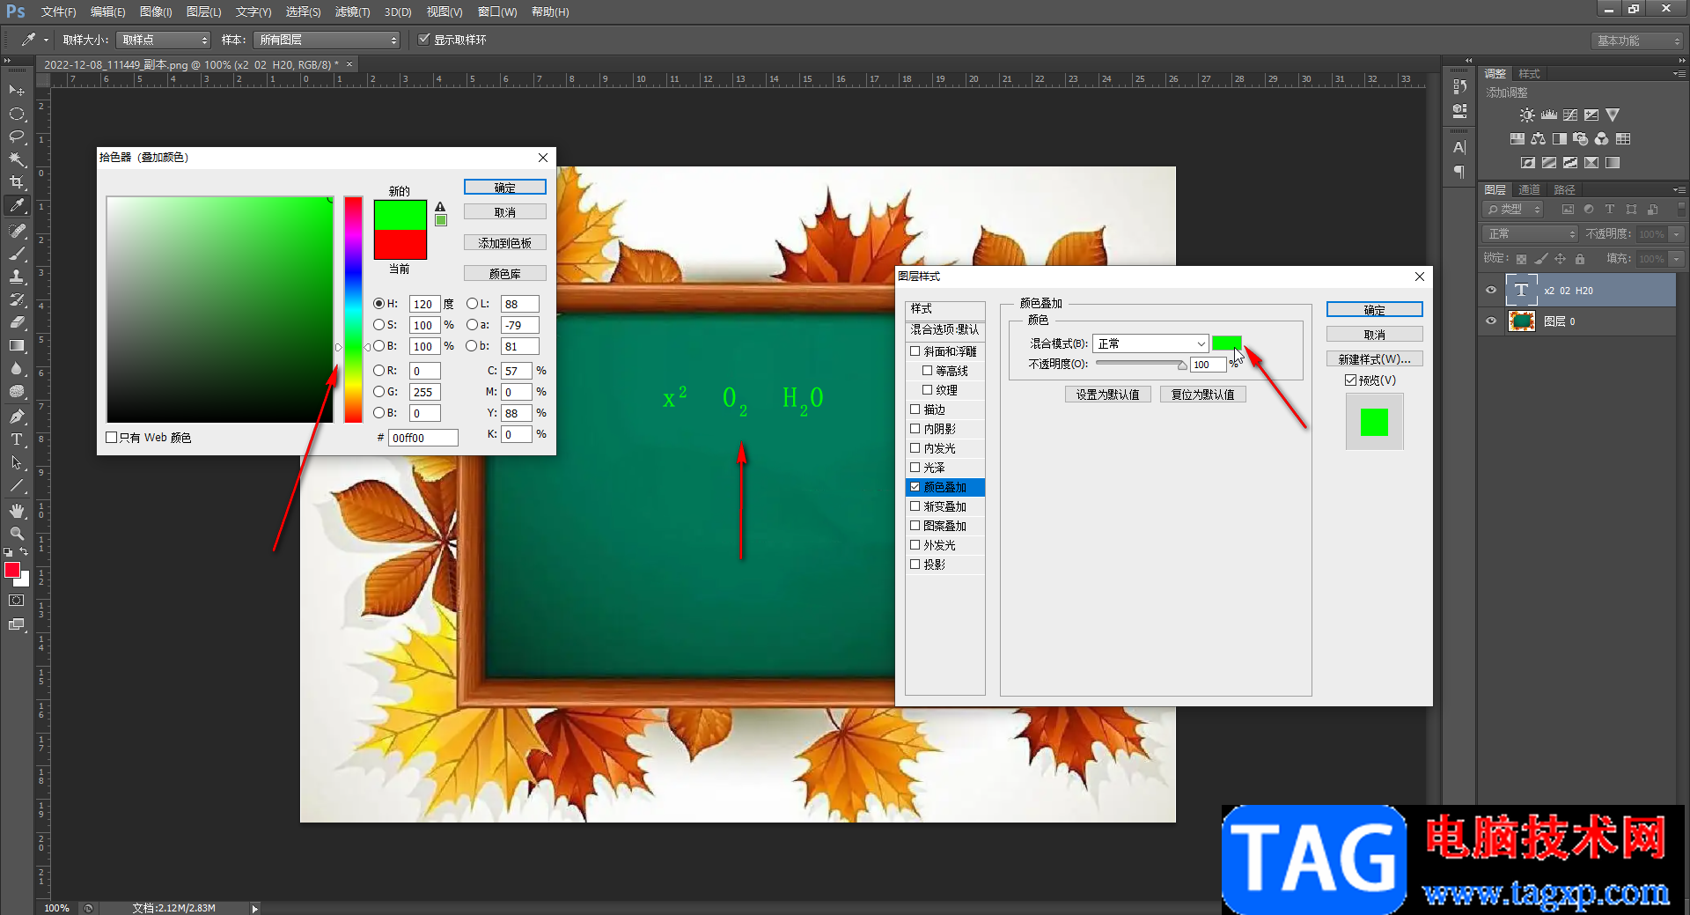Open sample size dropdown (取样点)
Screen dimensions: 1690x915
coord(164,40)
